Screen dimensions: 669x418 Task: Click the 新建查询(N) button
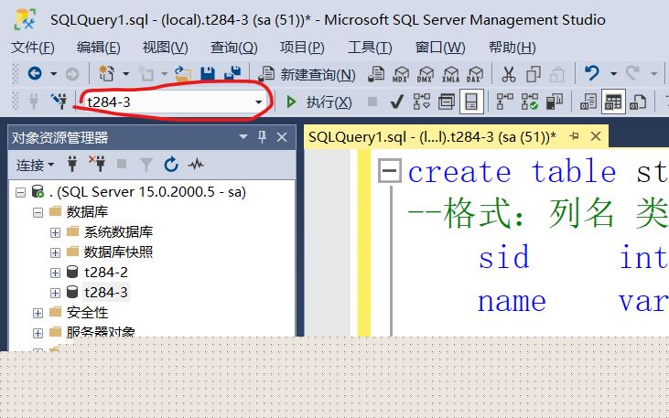click(x=308, y=75)
